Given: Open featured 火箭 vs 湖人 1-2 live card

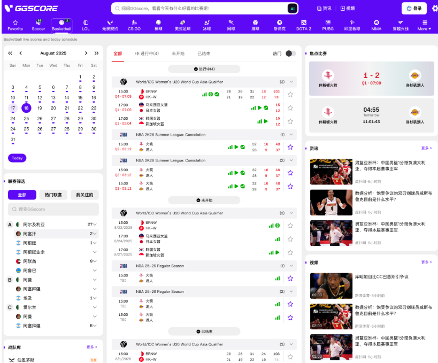Looking at the screenshot, I should [x=372, y=79].
